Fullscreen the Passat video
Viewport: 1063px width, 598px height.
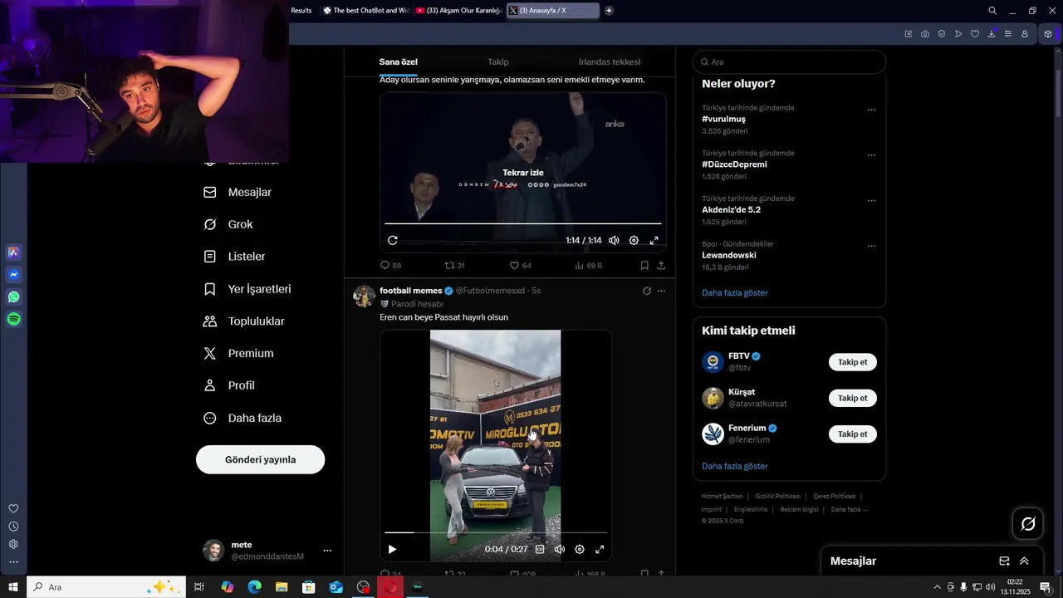[600, 549]
